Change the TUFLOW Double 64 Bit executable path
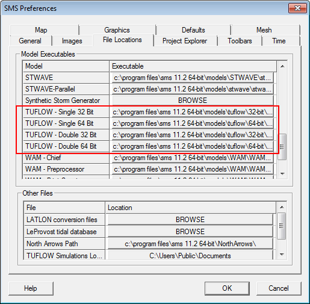The image size is (310, 304). pyautogui.click(x=193, y=146)
